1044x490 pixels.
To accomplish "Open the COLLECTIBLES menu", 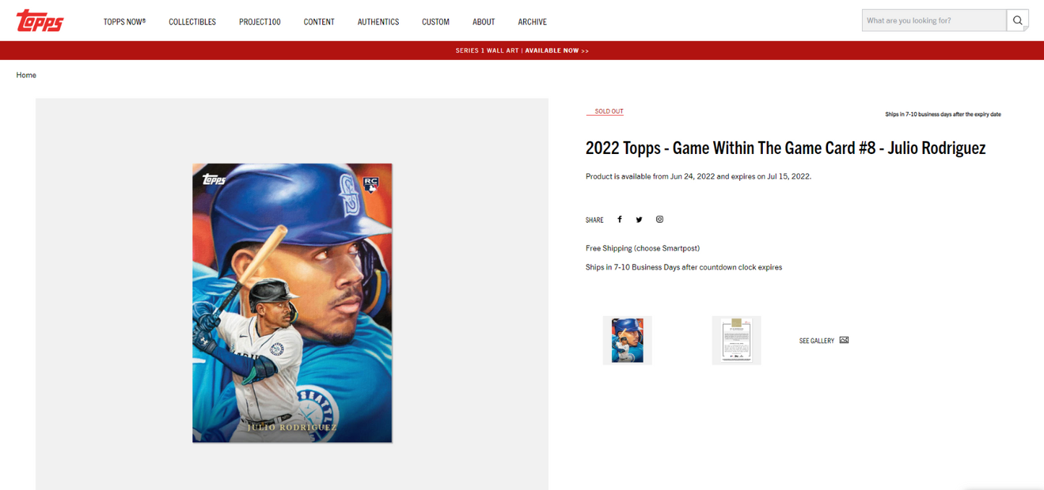I will 192,22.
